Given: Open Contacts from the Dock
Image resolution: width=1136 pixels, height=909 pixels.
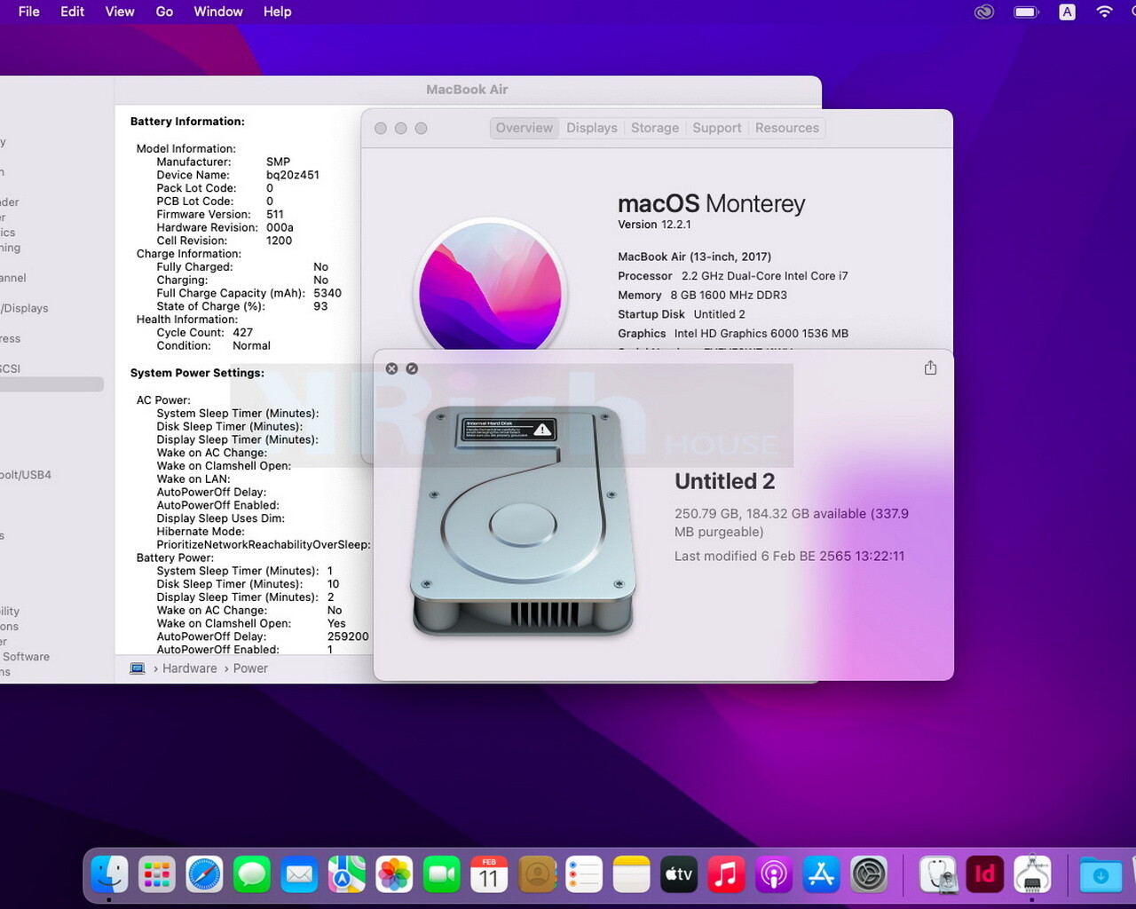Looking at the screenshot, I should (x=537, y=874).
